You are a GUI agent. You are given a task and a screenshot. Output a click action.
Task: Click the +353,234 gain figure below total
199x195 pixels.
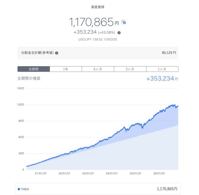point(85,32)
